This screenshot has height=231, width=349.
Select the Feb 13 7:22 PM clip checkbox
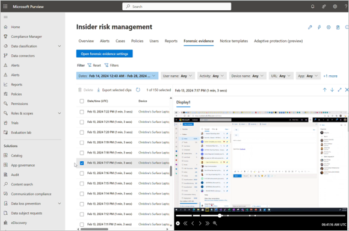82,112
